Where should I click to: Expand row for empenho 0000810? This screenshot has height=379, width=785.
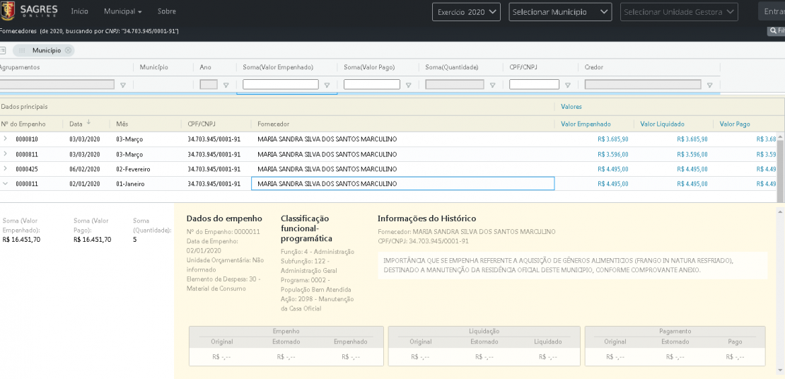click(x=5, y=139)
